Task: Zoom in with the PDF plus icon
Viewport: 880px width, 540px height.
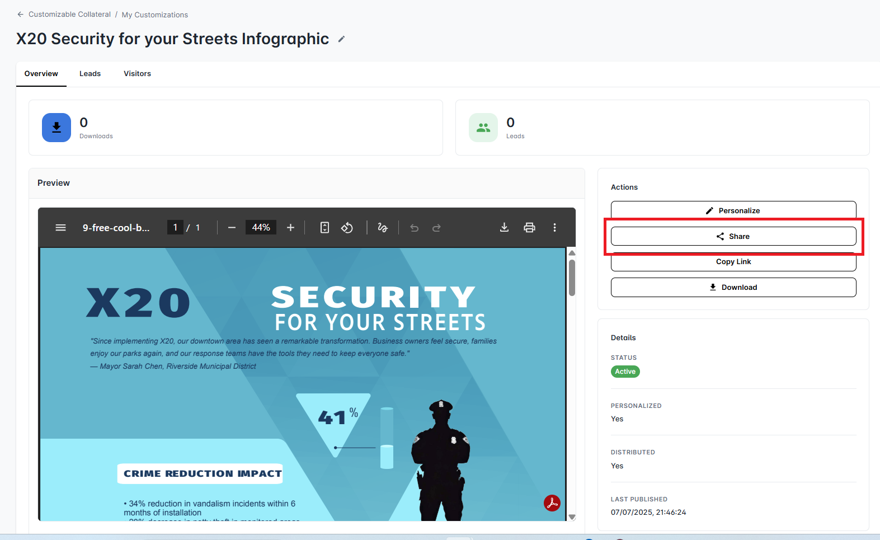Action: click(x=290, y=228)
